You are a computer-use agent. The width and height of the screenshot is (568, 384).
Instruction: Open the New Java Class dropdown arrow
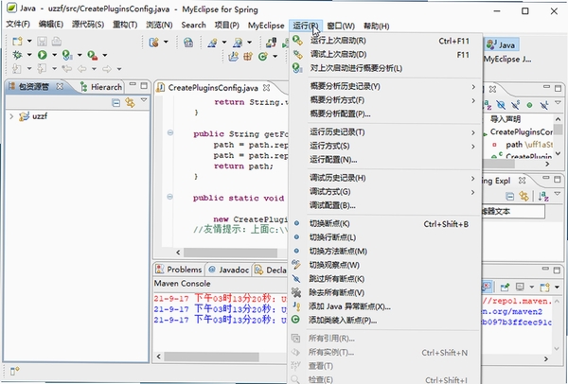[x=275, y=57]
